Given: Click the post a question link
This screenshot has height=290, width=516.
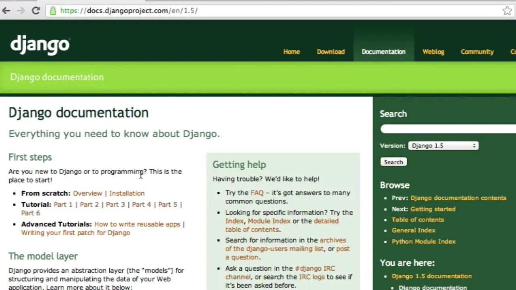Looking at the screenshot, I should (287, 253).
